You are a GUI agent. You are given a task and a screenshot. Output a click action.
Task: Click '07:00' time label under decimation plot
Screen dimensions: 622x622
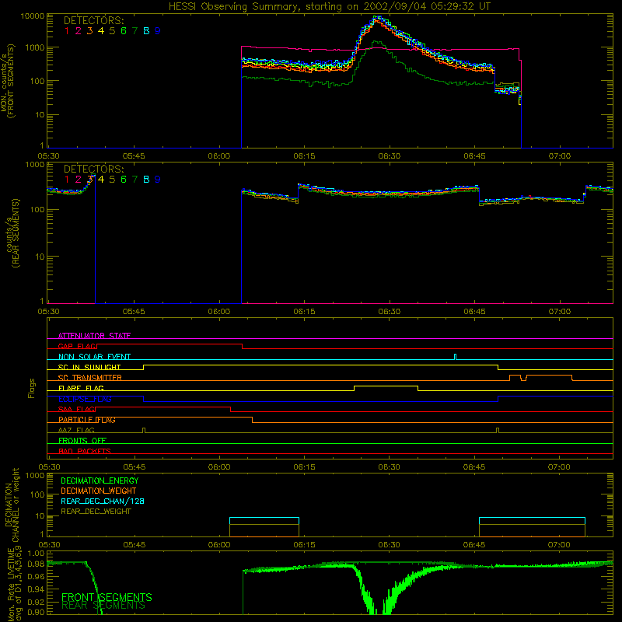(x=559, y=545)
